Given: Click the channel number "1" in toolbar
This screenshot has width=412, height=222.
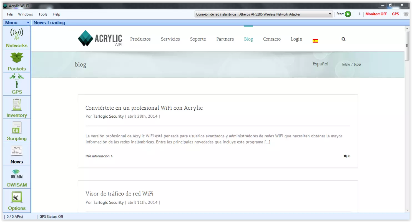Looking at the screenshot, I should (359, 14).
